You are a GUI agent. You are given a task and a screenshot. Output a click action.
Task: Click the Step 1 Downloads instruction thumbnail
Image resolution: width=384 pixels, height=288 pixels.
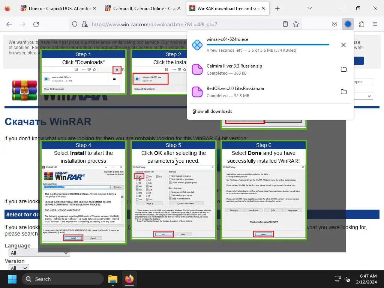click(x=83, y=72)
